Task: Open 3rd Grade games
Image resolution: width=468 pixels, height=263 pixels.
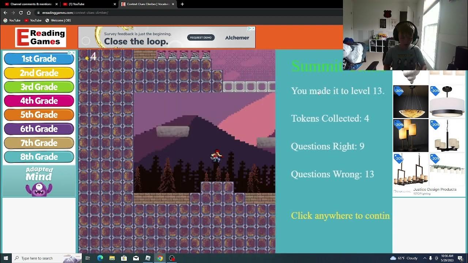Action: [x=39, y=87]
